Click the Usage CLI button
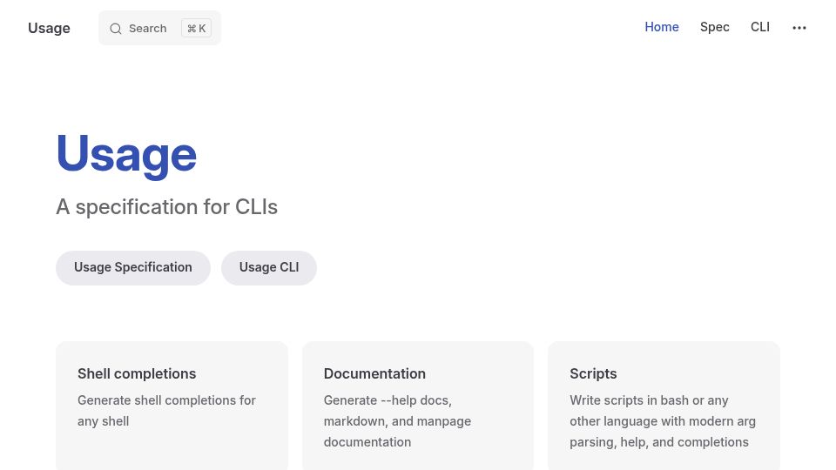Image resolution: width=836 pixels, height=470 pixels. (x=269, y=267)
